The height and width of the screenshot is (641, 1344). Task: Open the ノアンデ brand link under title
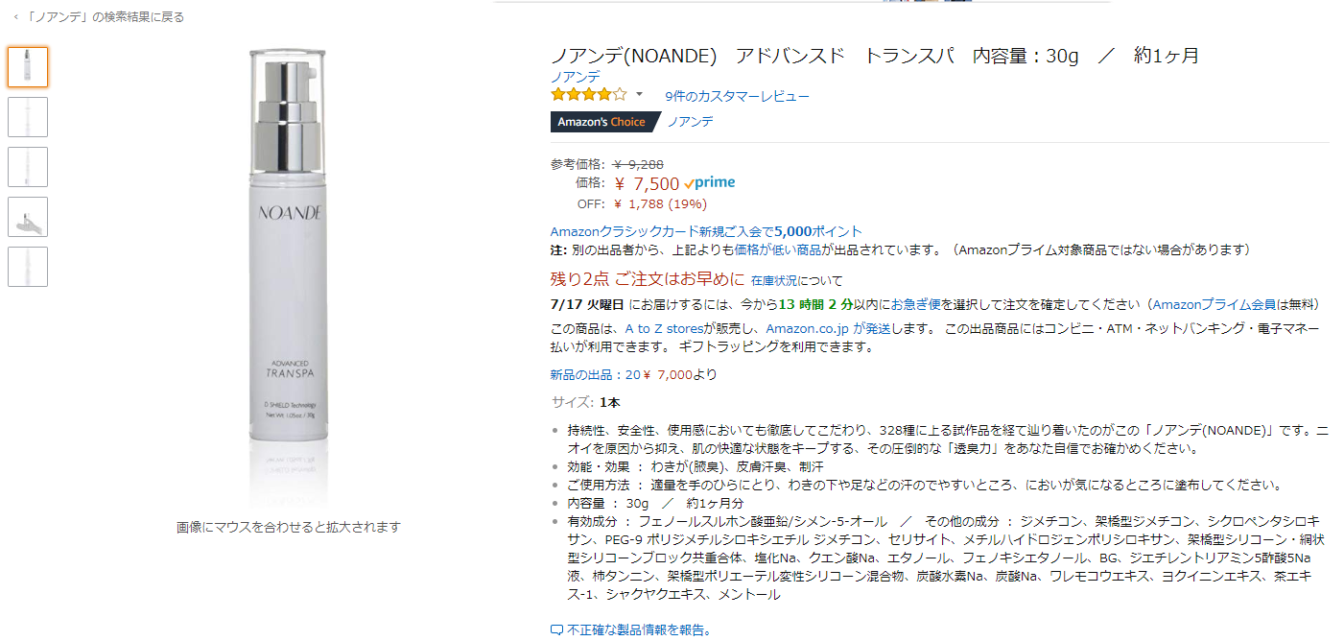click(x=576, y=77)
